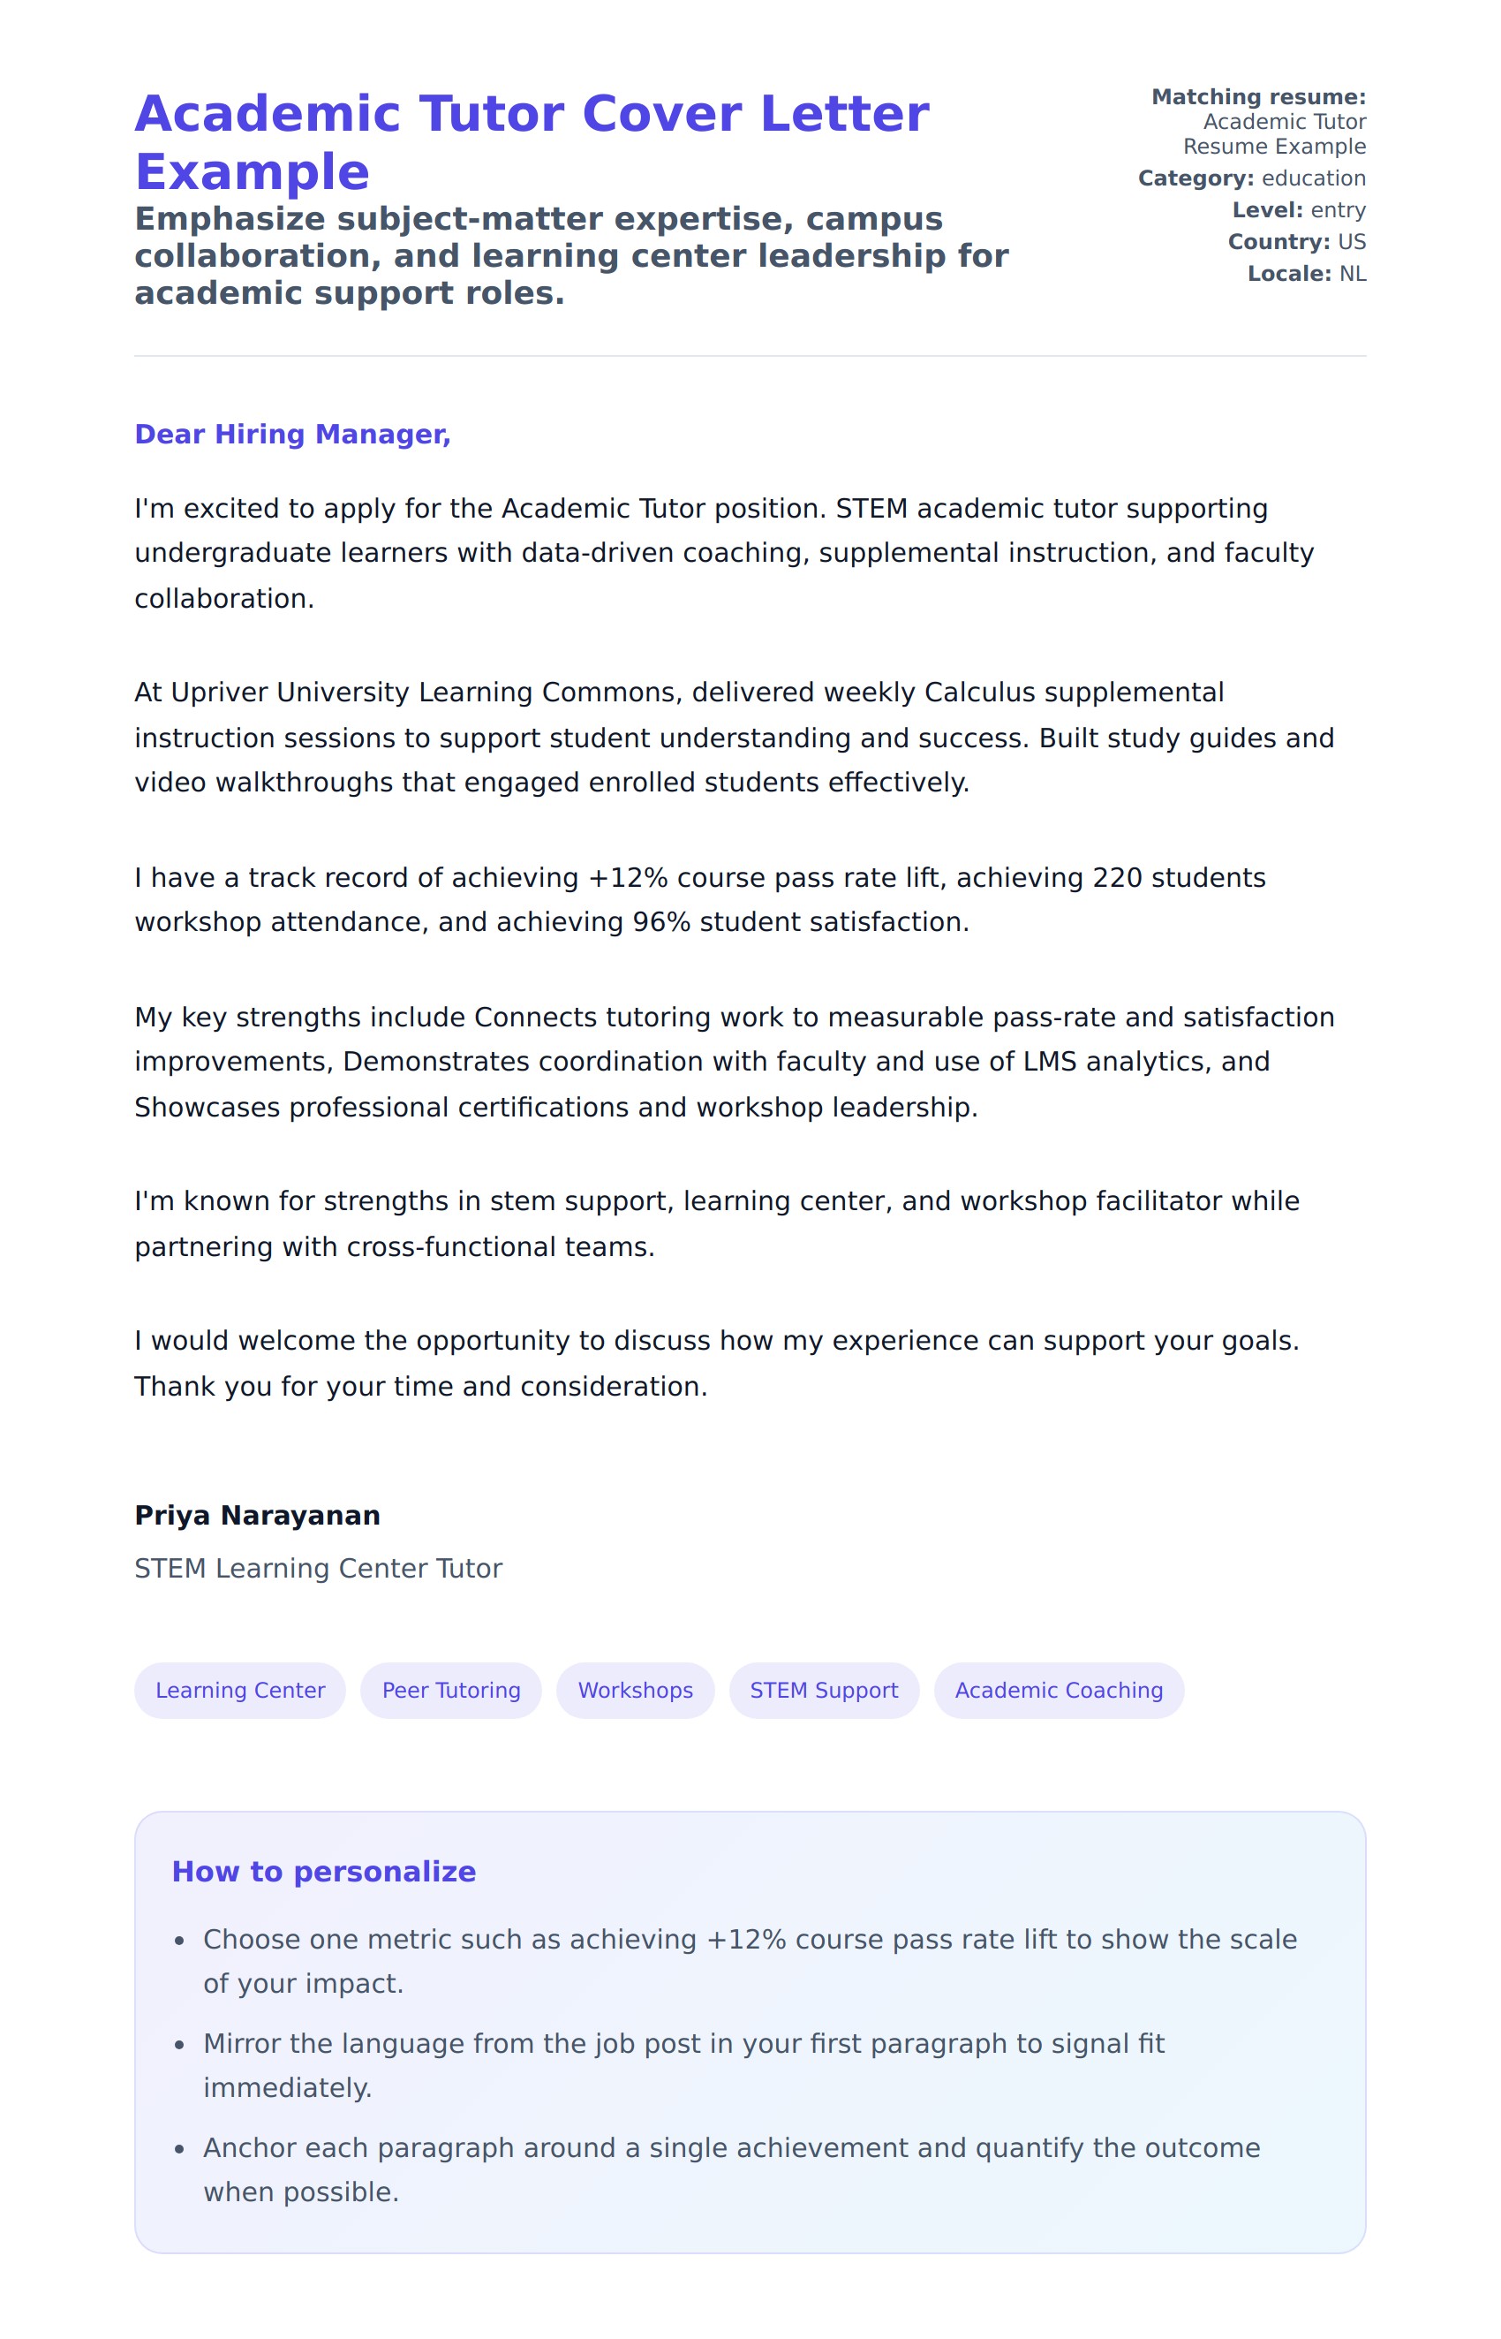Click the Academic Tutor Cover Letter Example title
The image size is (1501, 2339).
532,142
